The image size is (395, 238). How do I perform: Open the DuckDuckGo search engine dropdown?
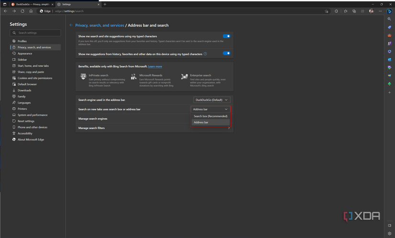coord(212,100)
